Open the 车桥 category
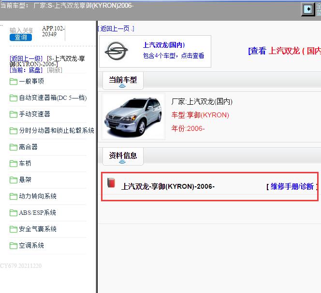The image size is (321, 293). pos(25,163)
